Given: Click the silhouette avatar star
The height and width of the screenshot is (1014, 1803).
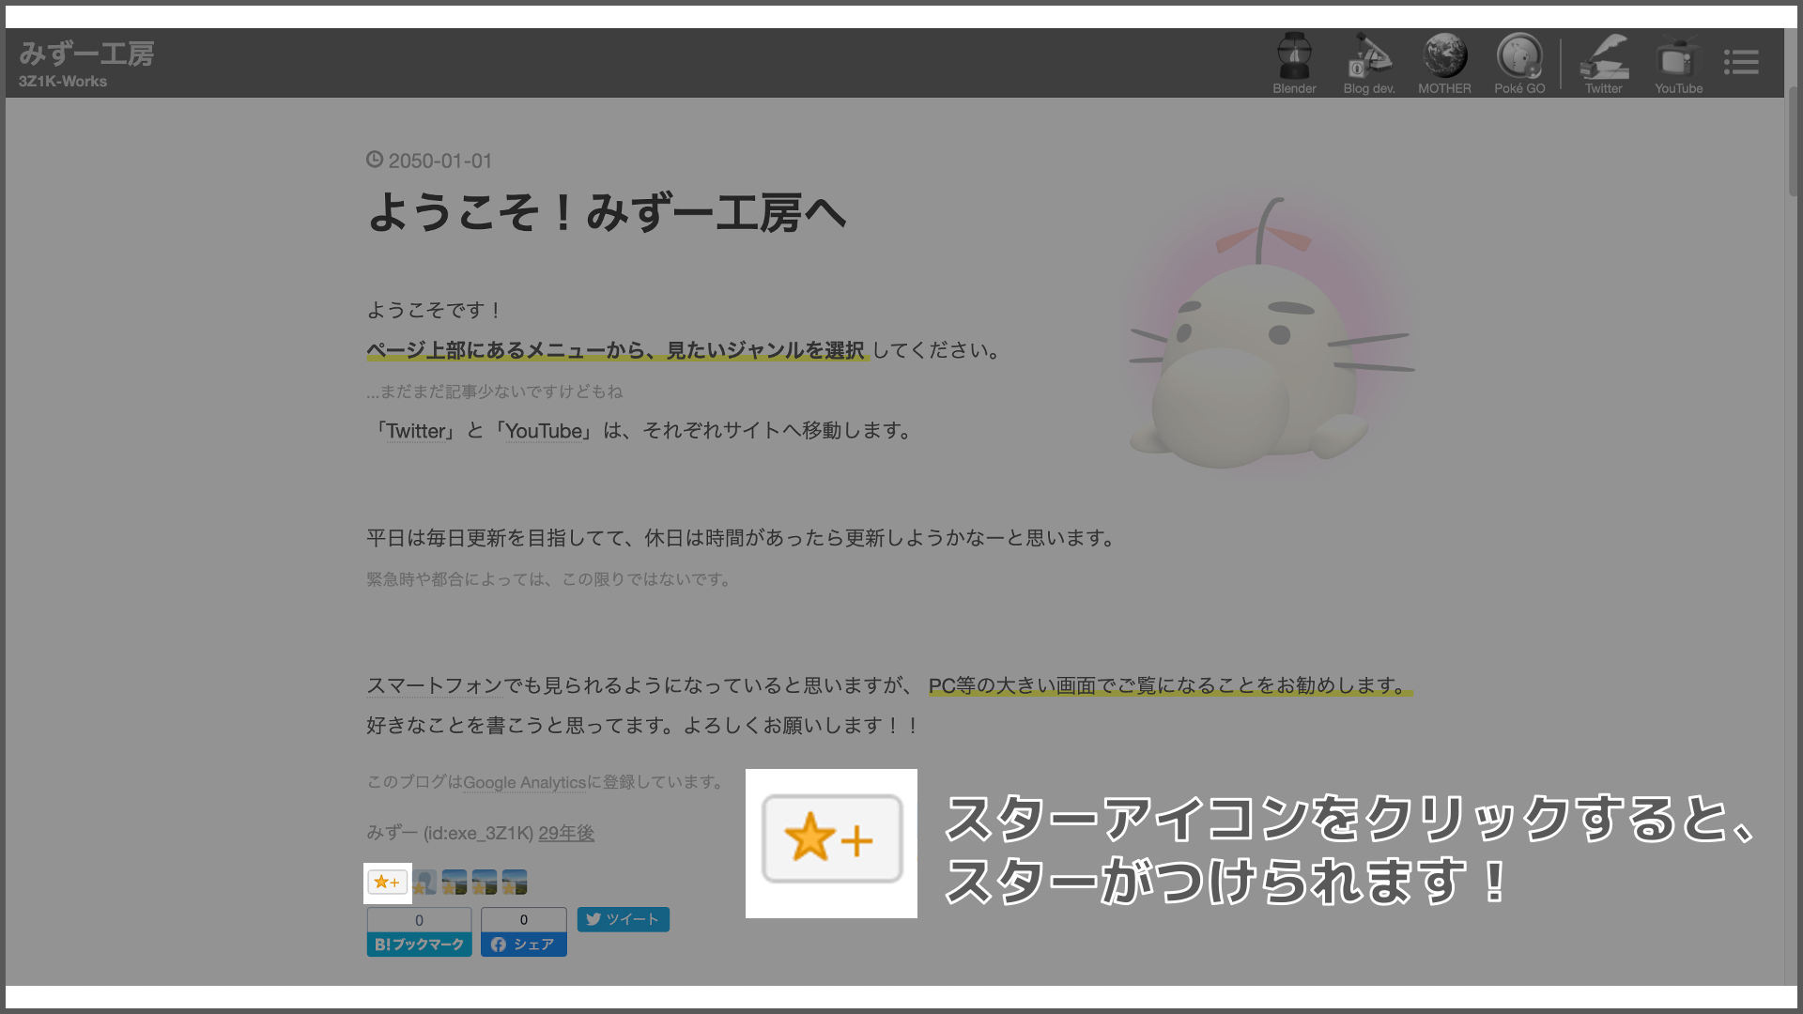Looking at the screenshot, I should [424, 883].
